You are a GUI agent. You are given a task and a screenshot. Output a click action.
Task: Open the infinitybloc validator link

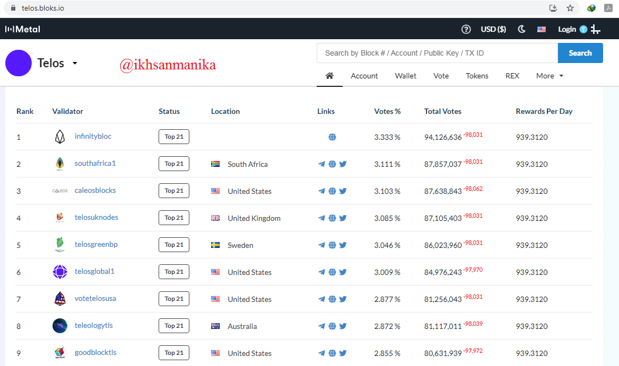coord(93,136)
